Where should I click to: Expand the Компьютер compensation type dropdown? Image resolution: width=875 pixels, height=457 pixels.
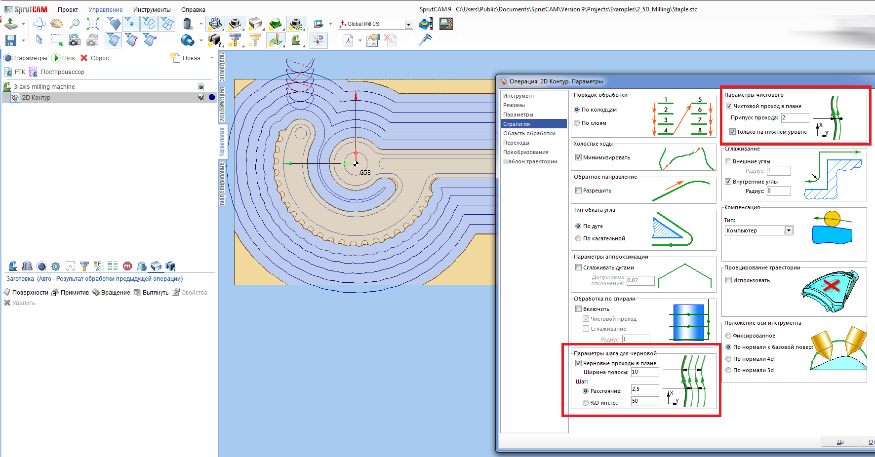789,230
